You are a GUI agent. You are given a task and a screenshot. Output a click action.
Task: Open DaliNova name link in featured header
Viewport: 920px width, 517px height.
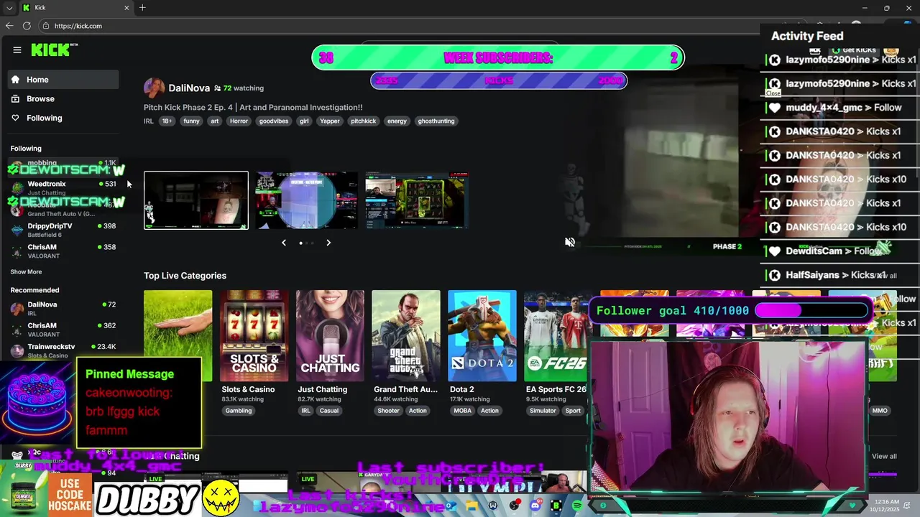pyautogui.click(x=189, y=88)
